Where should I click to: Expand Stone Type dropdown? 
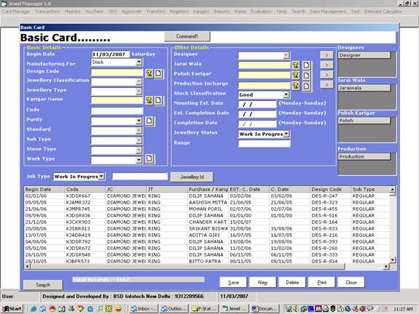(138, 150)
